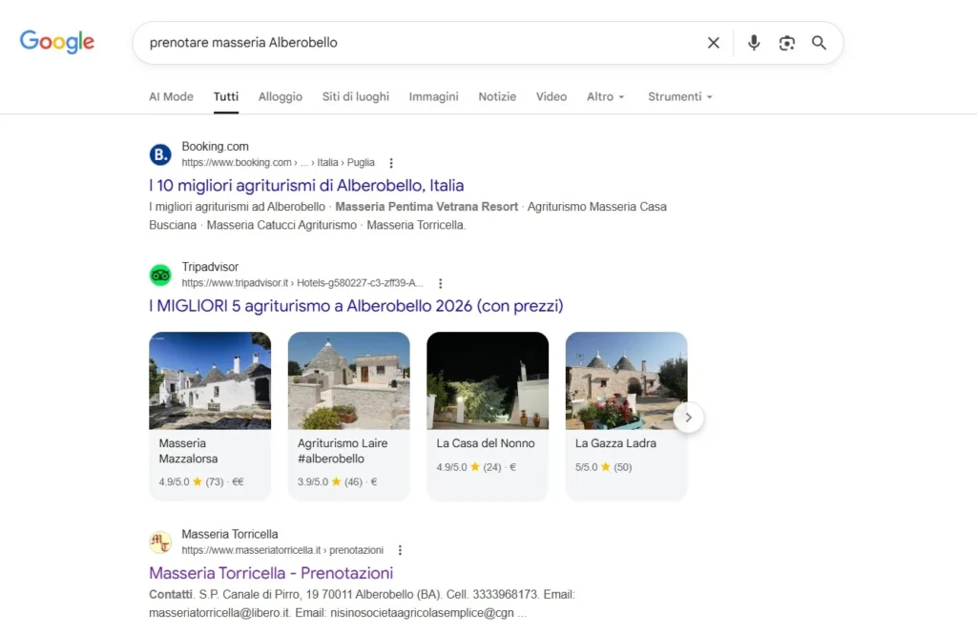Click the 'La Casa del Nonno' card title
Image resolution: width=977 pixels, height=633 pixels.
click(x=486, y=443)
